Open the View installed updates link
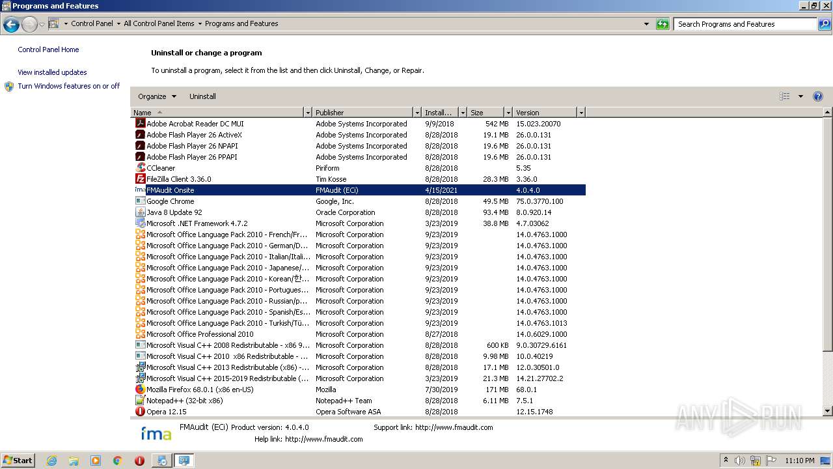This screenshot has height=469, width=833. coord(52,72)
